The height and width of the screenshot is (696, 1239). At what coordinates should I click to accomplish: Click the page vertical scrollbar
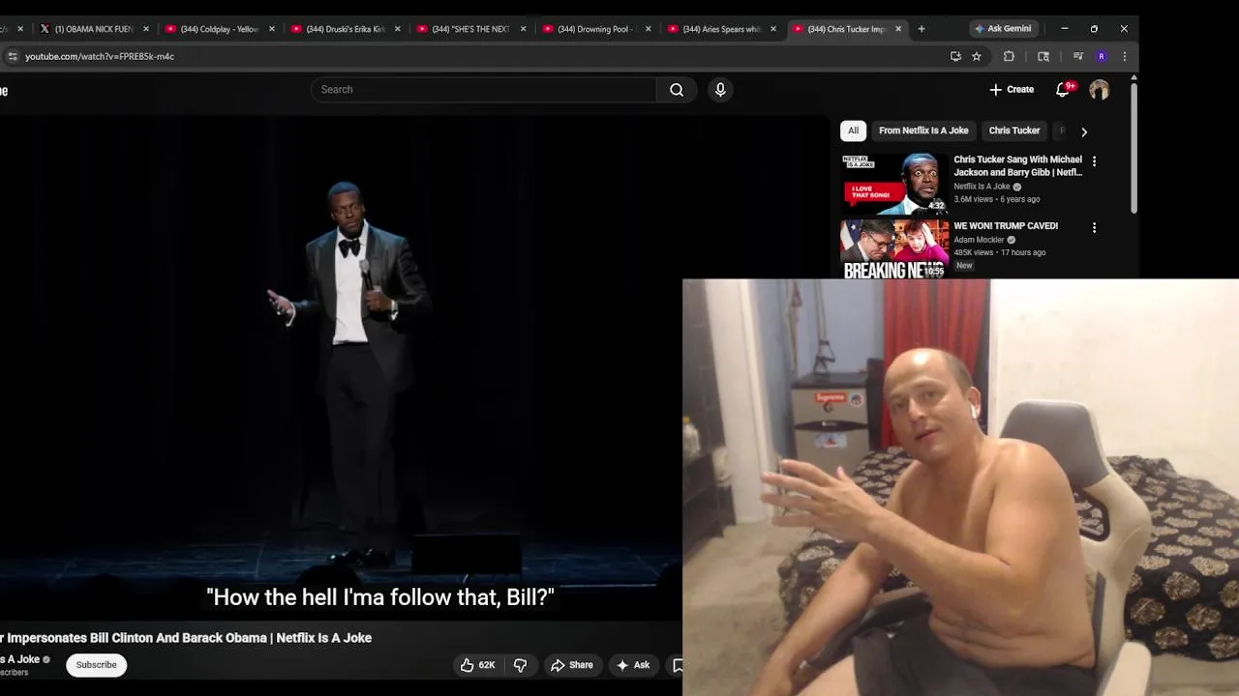pyautogui.click(x=1133, y=150)
